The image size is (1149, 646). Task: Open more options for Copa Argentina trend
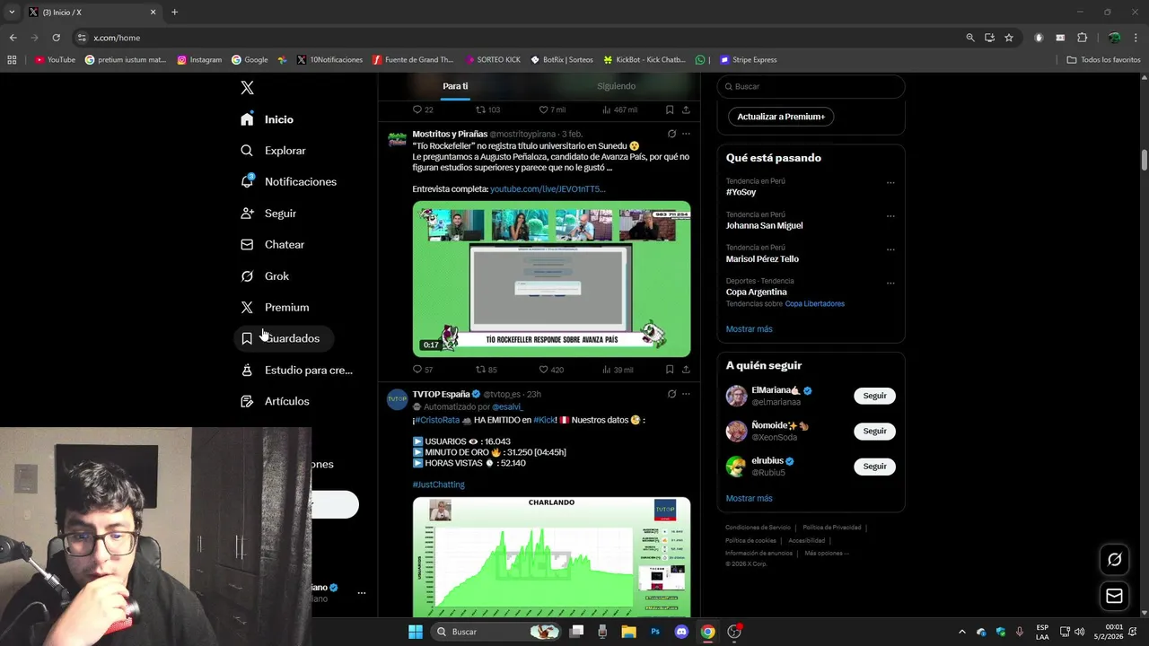pyautogui.click(x=890, y=283)
